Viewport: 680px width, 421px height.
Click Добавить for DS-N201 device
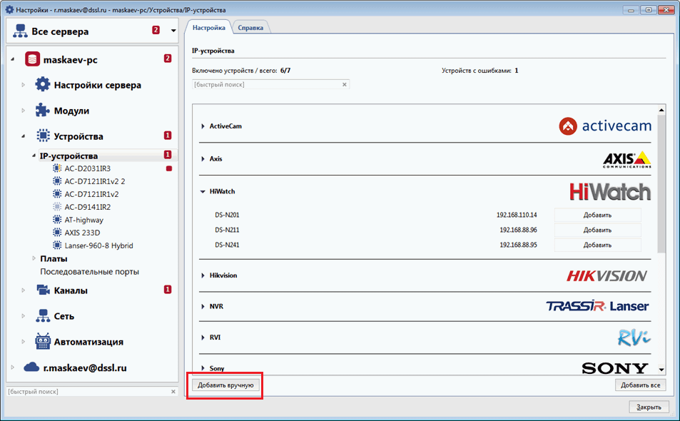tap(597, 215)
